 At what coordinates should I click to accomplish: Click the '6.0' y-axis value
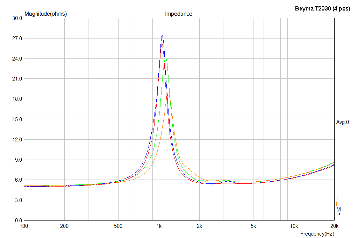click(19, 180)
